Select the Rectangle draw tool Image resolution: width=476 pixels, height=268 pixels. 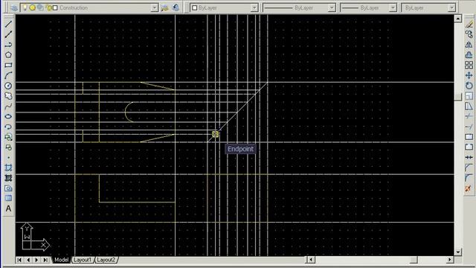tap(8, 65)
